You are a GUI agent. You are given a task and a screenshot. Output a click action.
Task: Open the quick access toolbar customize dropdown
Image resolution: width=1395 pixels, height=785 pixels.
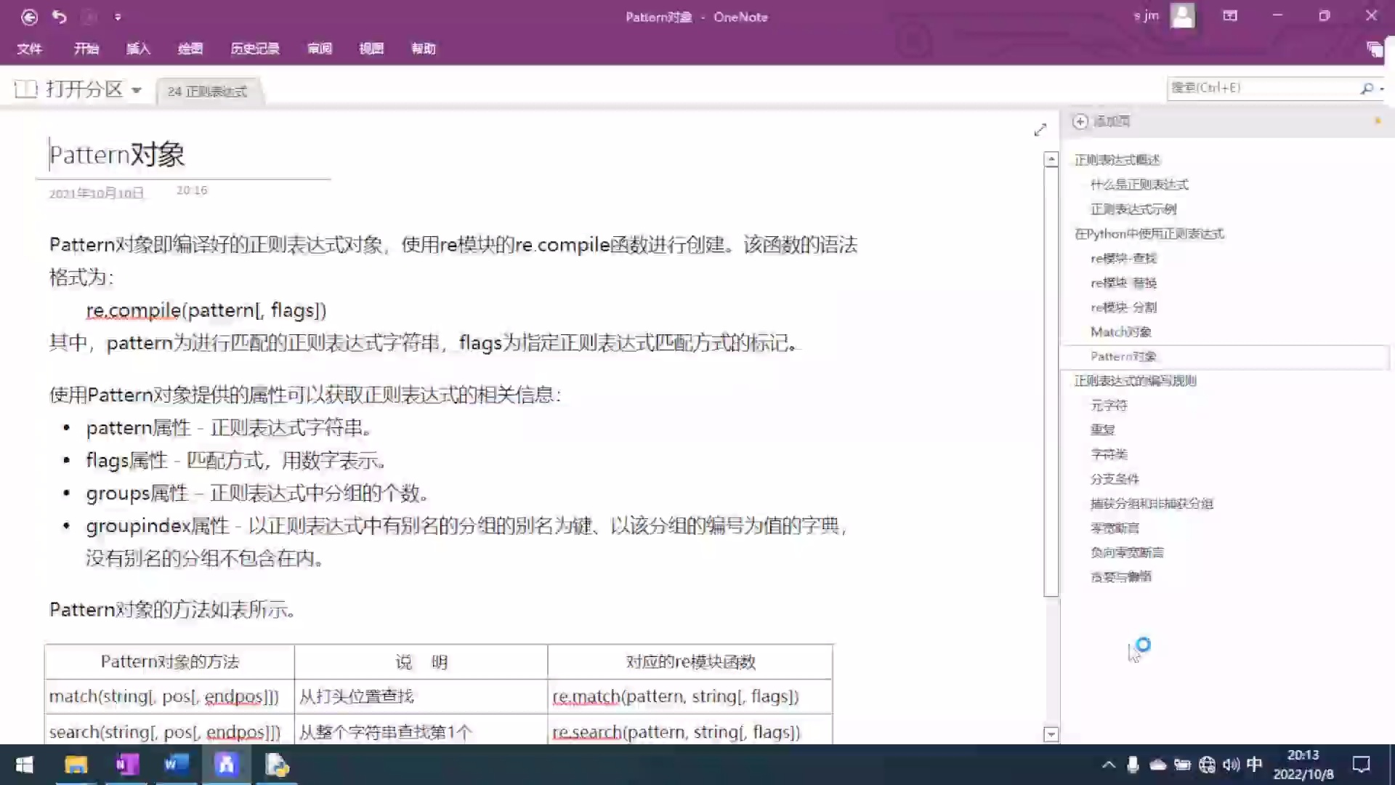pyautogui.click(x=118, y=16)
